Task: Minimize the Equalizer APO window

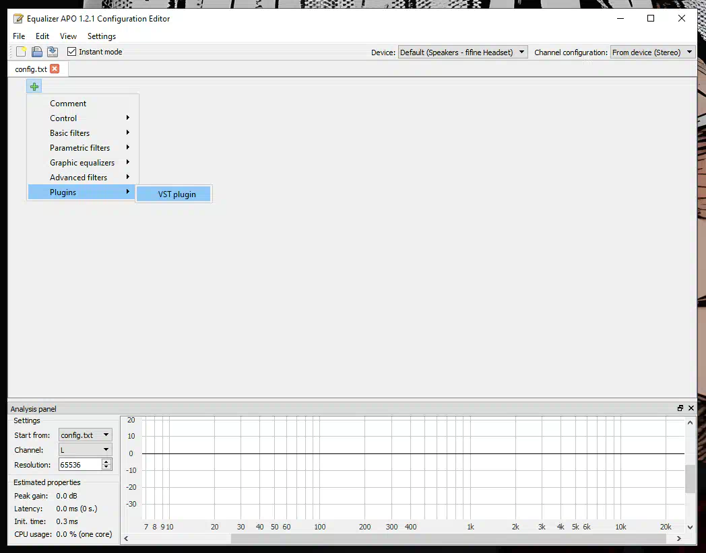Action: point(620,18)
